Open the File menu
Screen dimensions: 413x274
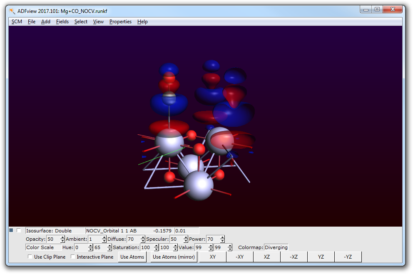point(32,22)
